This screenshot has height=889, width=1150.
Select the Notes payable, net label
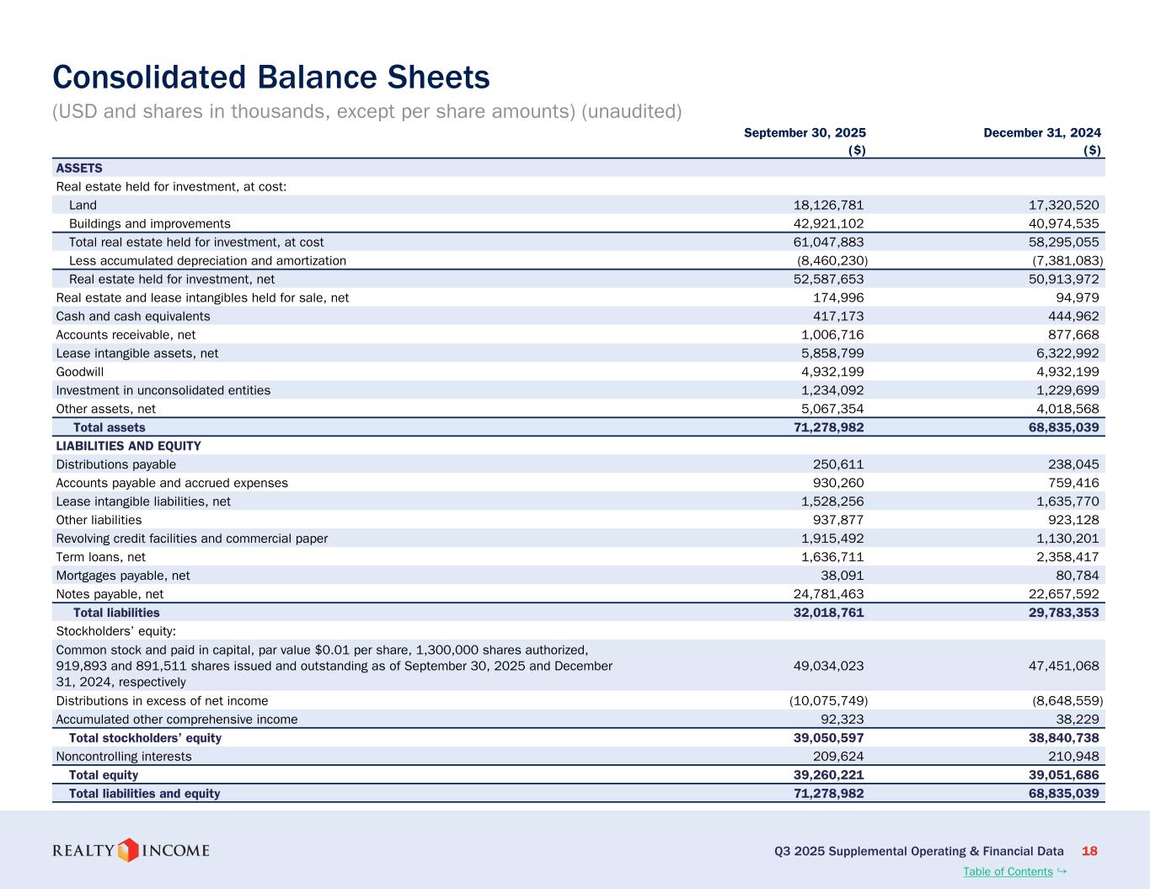[x=110, y=594]
